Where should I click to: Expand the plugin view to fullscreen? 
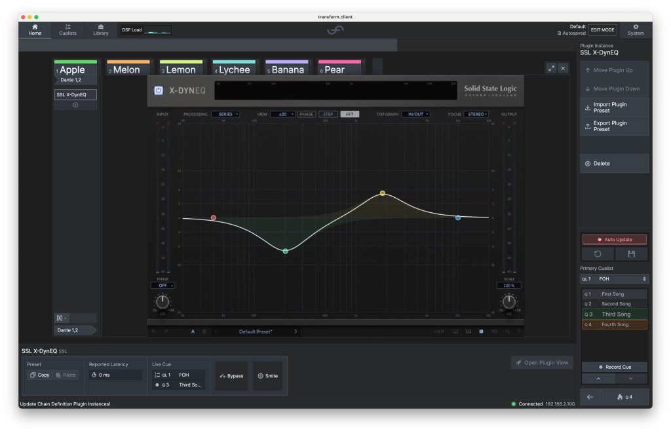551,69
